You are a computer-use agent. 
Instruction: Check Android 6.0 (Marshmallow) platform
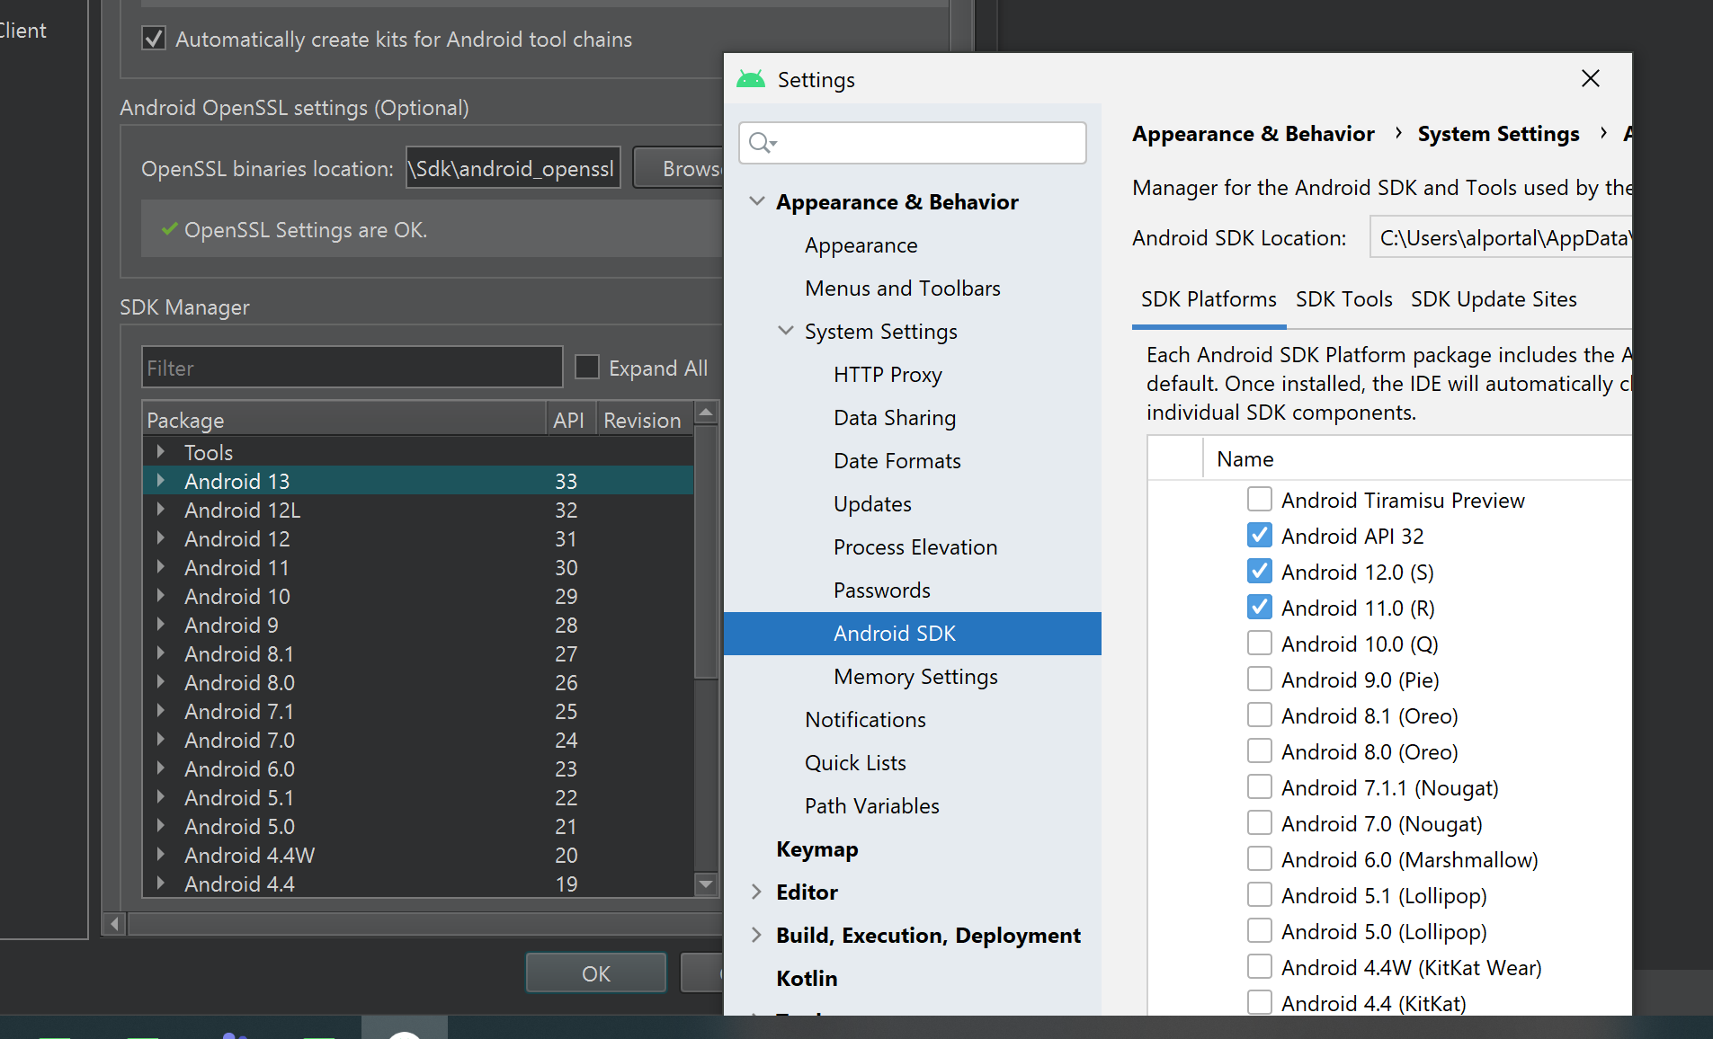click(x=1260, y=858)
